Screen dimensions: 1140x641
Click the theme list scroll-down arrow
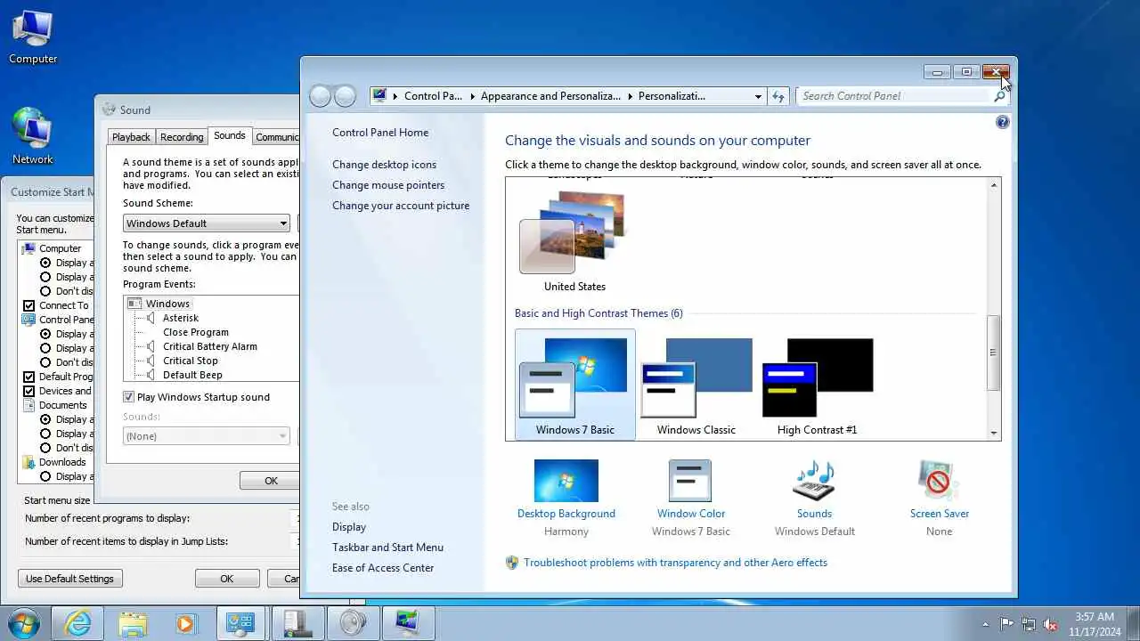(x=994, y=433)
